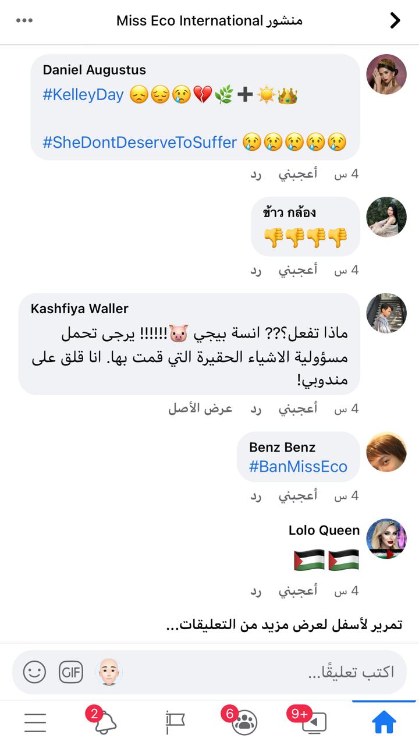Go back using the top chevron arrow
This screenshot has height=745, width=419.
pyautogui.click(x=395, y=21)
